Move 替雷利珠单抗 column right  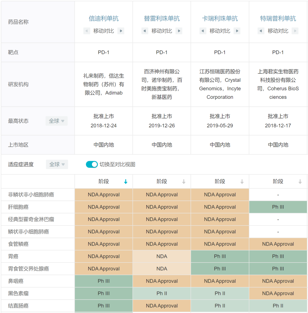click(x=179, y=31)
